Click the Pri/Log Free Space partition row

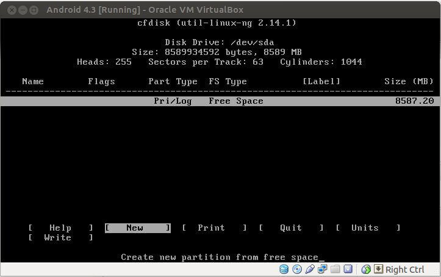click(221, 101)
